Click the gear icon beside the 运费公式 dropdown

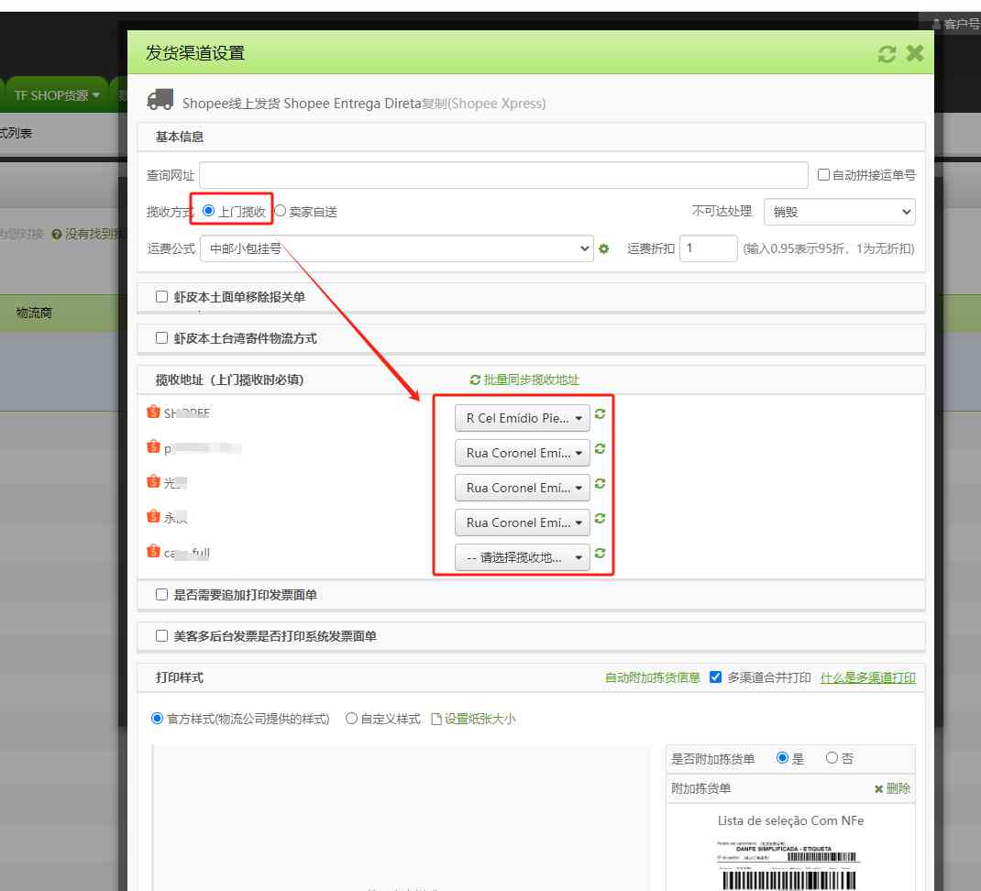[603, 248]
